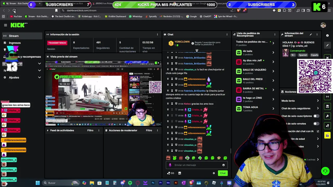Click the browser address bar URL
Image resolution: width=333 pixels, height=187 pixels.
point(81,10)
